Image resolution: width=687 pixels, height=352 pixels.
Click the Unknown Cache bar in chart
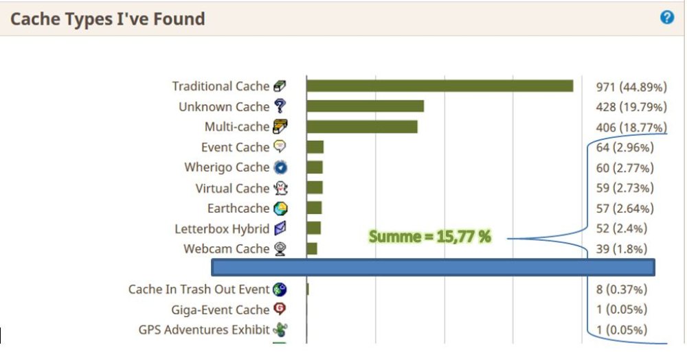(x=365, y=106)
